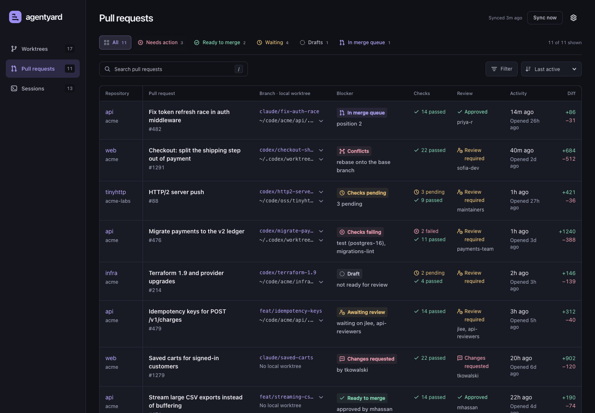
Task: Open the Last active sort dropdown
Action: pyautogui.click(x=551, y=69)
